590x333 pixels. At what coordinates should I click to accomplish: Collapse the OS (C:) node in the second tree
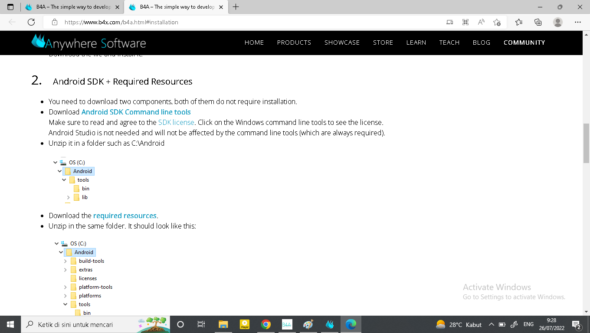[x=57, y=244]
